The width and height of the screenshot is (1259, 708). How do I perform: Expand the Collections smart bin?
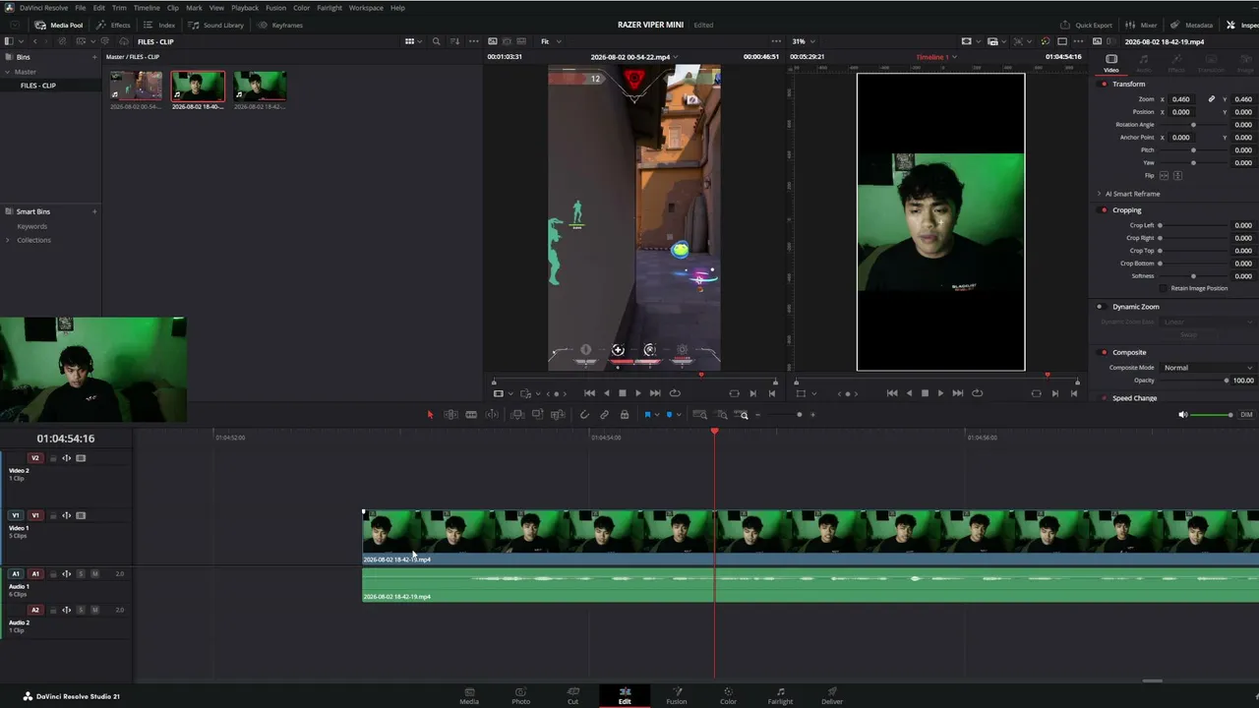point(9,240)
